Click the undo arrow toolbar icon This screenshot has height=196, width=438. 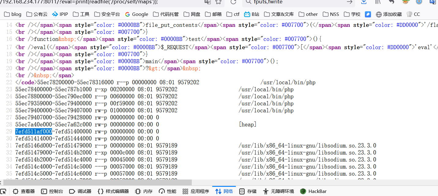pos(392,2)
